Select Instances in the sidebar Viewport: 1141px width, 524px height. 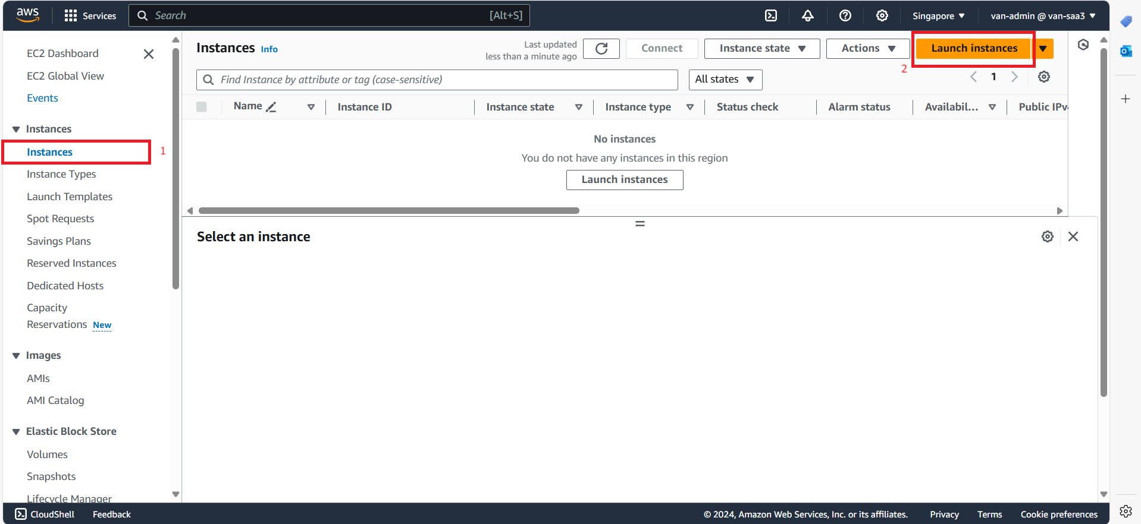pyautogui.click(x=49, y=152)
